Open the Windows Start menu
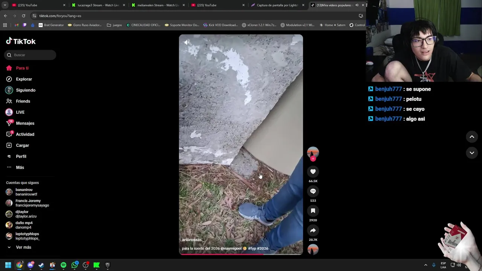Image resolution: width=482 pixels, height=271 pixels. [x=8, y=265]
